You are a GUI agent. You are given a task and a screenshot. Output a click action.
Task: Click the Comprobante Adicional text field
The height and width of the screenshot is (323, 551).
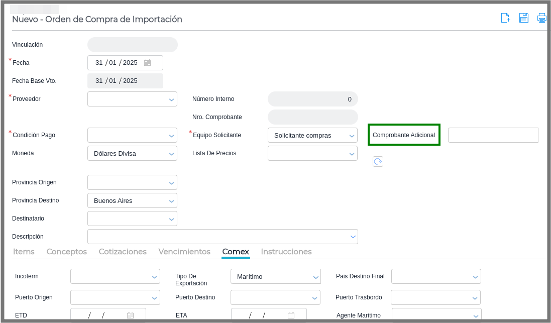coord(493,135)
